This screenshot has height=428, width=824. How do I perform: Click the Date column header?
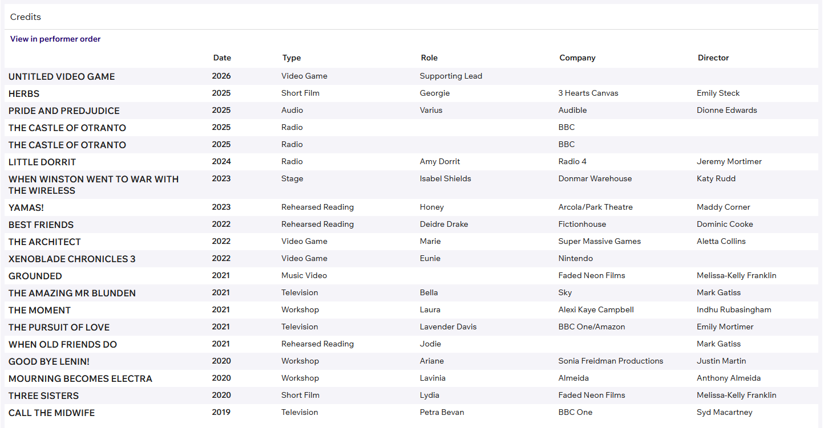coord(222,58)
